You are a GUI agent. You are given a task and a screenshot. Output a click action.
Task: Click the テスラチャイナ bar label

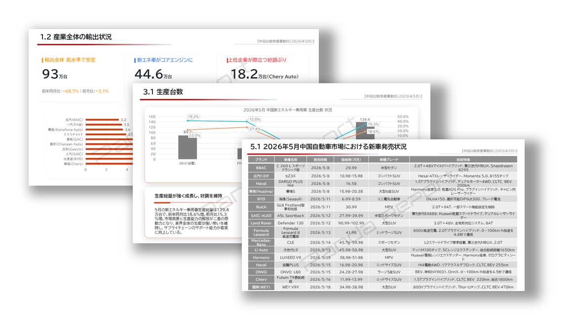tap(74, 134)
